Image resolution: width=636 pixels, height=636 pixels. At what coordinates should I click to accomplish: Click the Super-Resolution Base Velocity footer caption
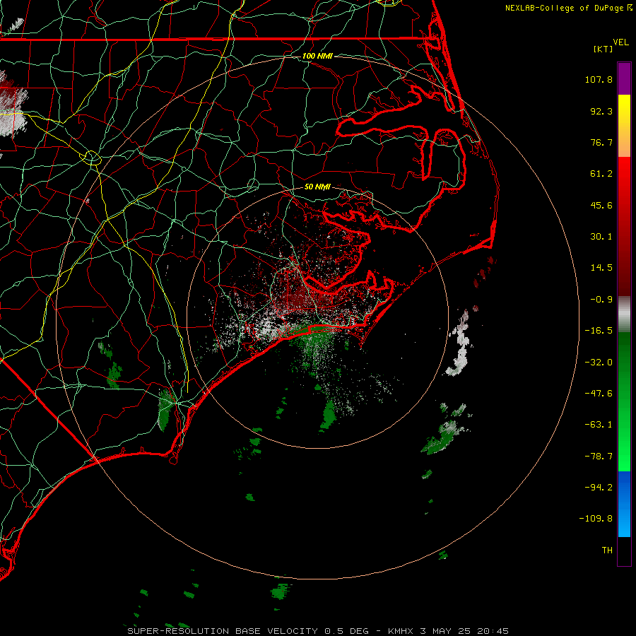pyautogui.click(x=318, y=631)
